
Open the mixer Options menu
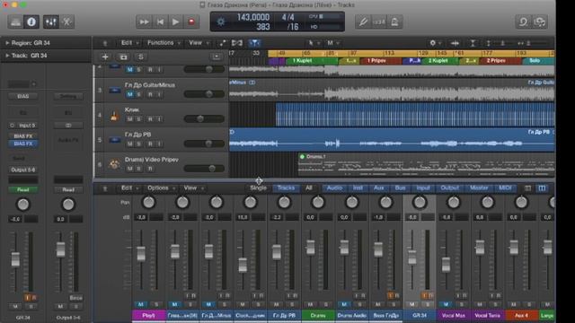[x=161, y=188]
